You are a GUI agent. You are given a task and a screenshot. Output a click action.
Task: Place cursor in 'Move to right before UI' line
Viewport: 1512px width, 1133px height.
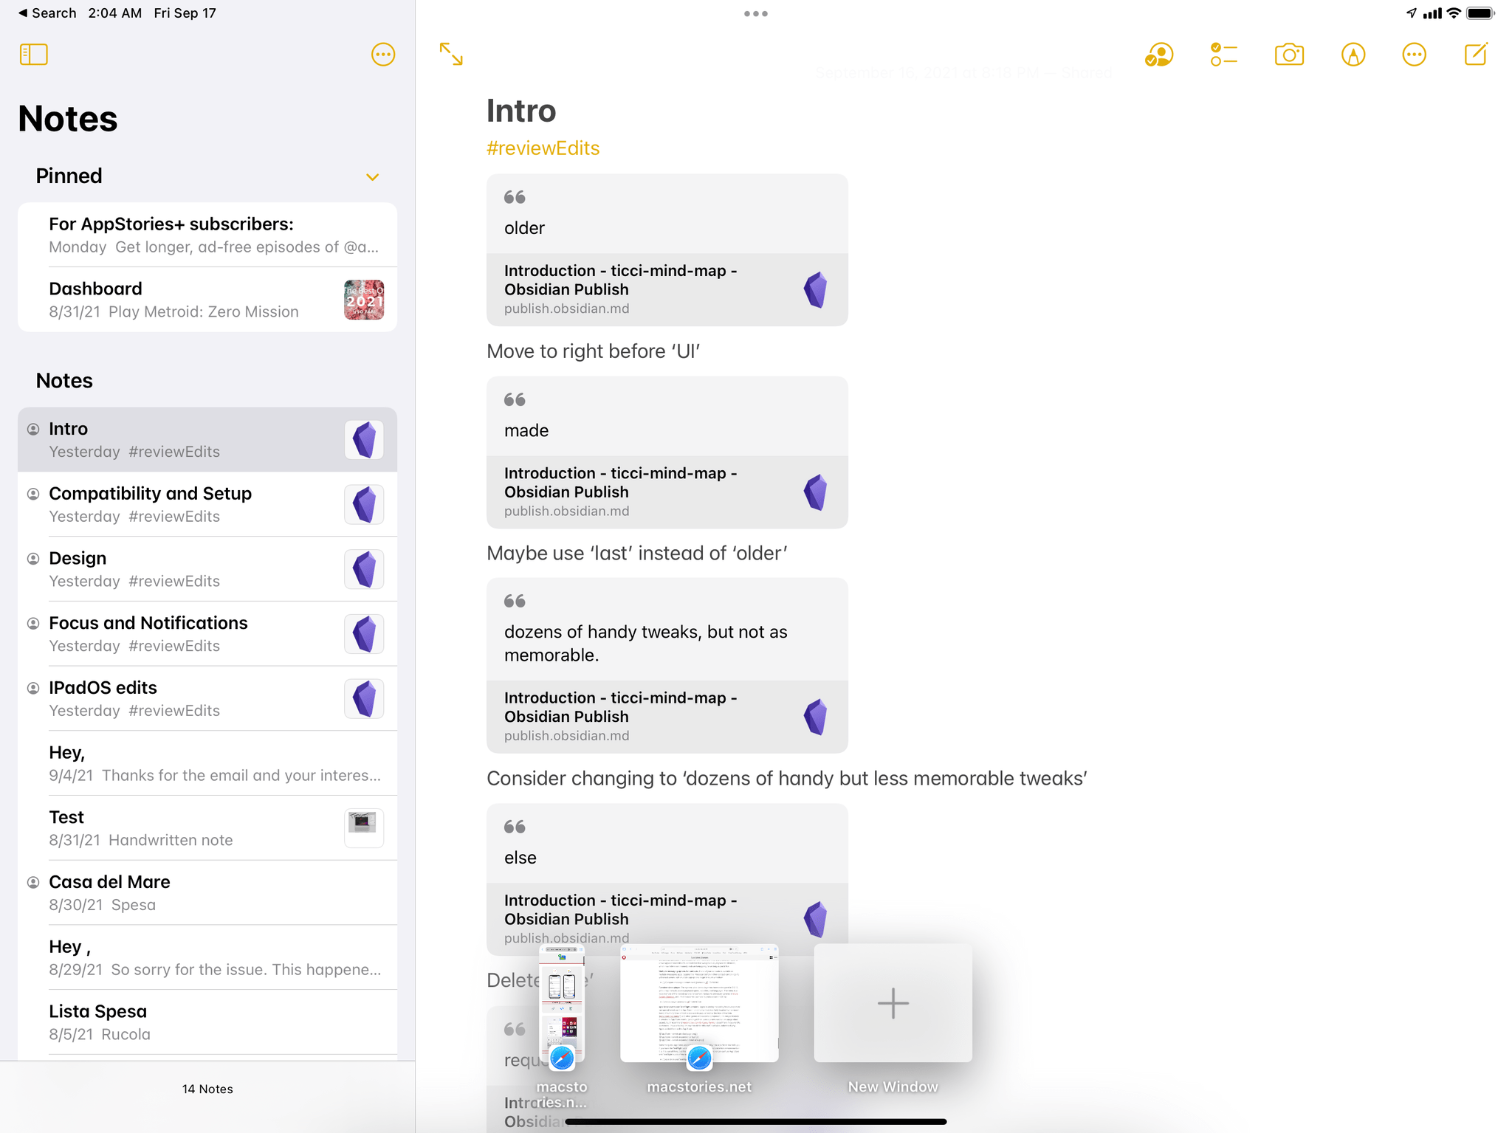(x=593, y=351)
